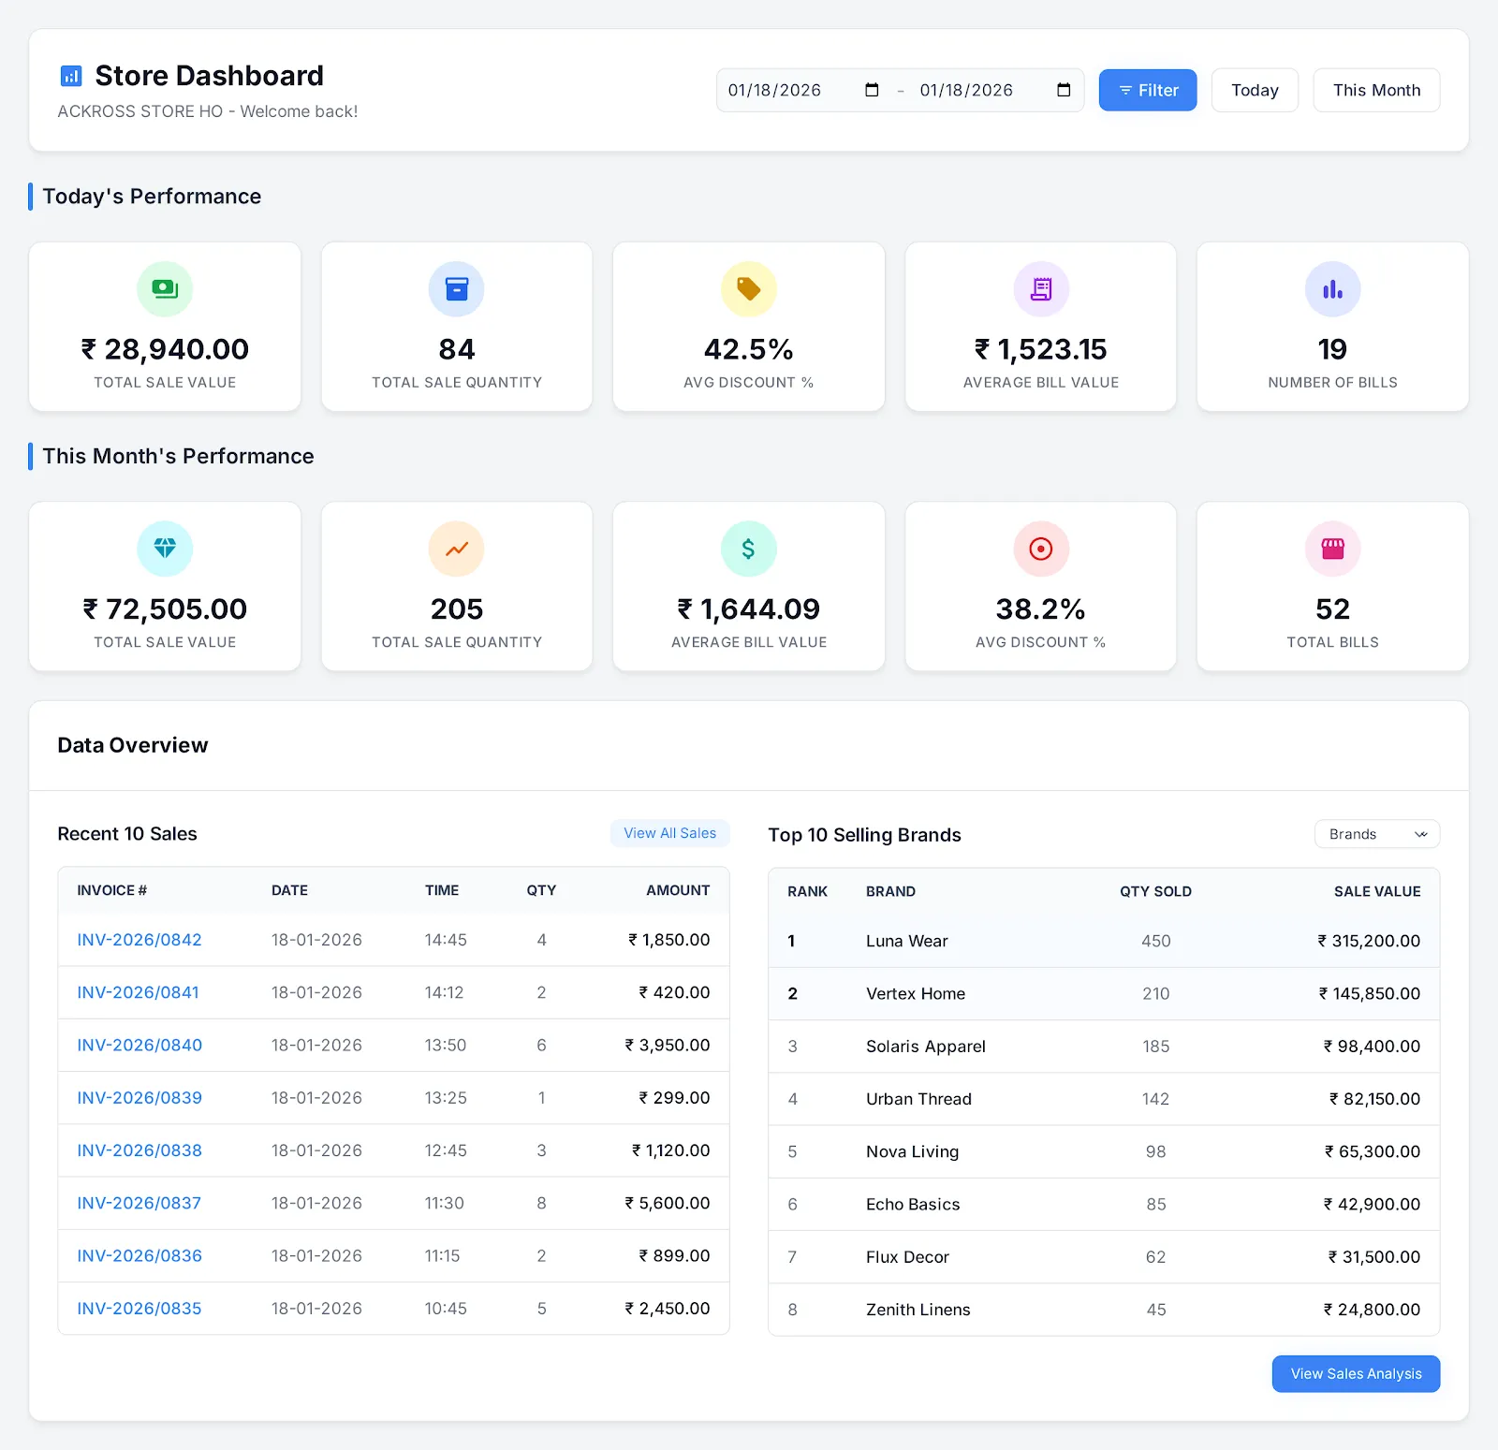Click the purple bill icon on Average Bill Value card
The height and width of the screenshot is (1450, 1498).
click(1040, 288)
